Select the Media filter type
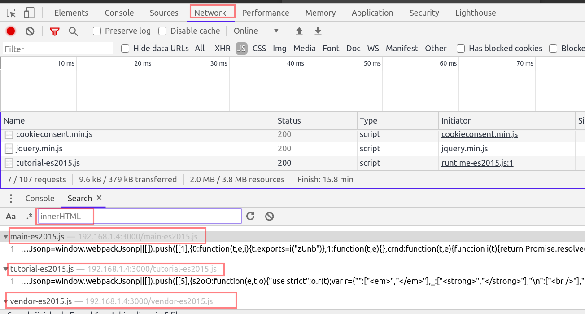 (x=305, y=49)
